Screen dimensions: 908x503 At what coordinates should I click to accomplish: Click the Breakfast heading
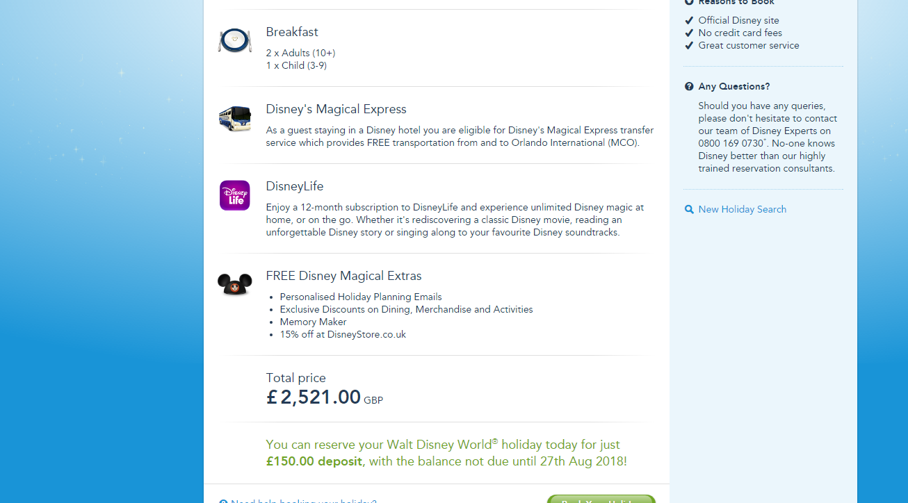292,33
